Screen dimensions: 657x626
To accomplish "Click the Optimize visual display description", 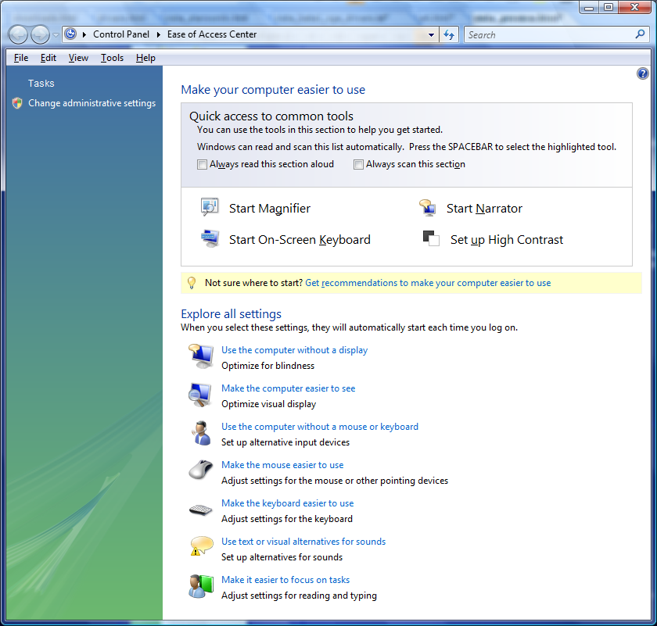I will (268, 404).
